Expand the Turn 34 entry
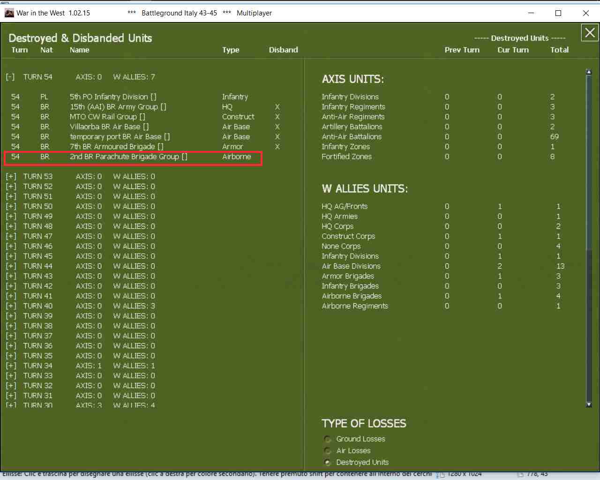 [11, 366]
